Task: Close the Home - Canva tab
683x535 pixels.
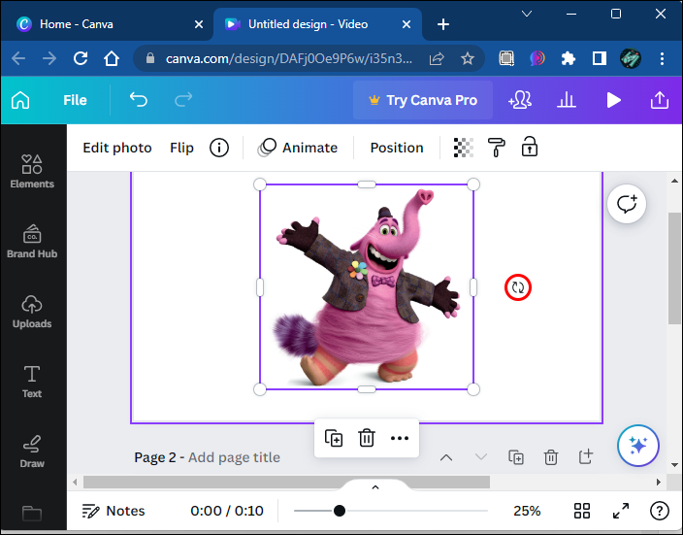Action: pos(199,24)
